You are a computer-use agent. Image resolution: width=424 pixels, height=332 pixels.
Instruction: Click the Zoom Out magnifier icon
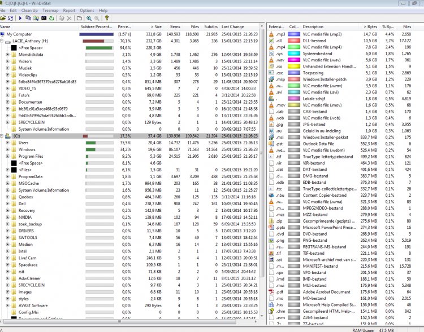97,19
